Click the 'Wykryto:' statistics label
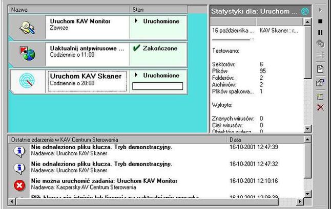Viewport: 331px width, 209px height. point(222,105)
